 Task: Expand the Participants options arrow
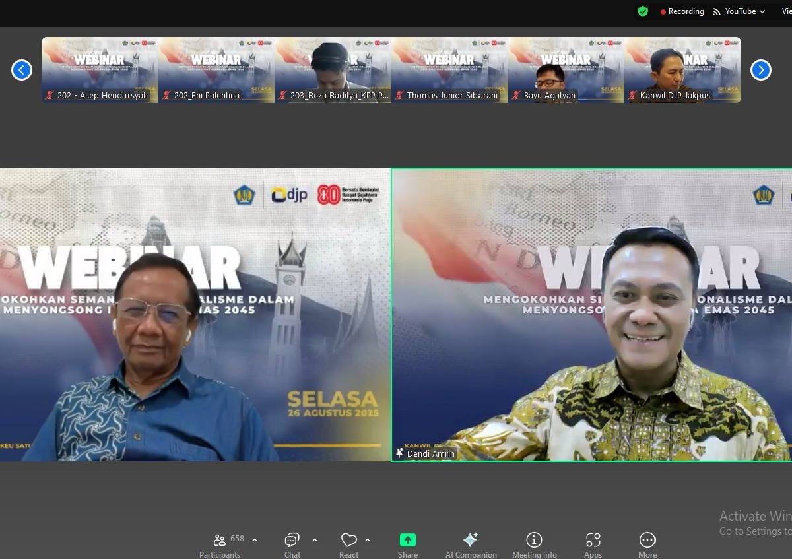pos(255,540)
